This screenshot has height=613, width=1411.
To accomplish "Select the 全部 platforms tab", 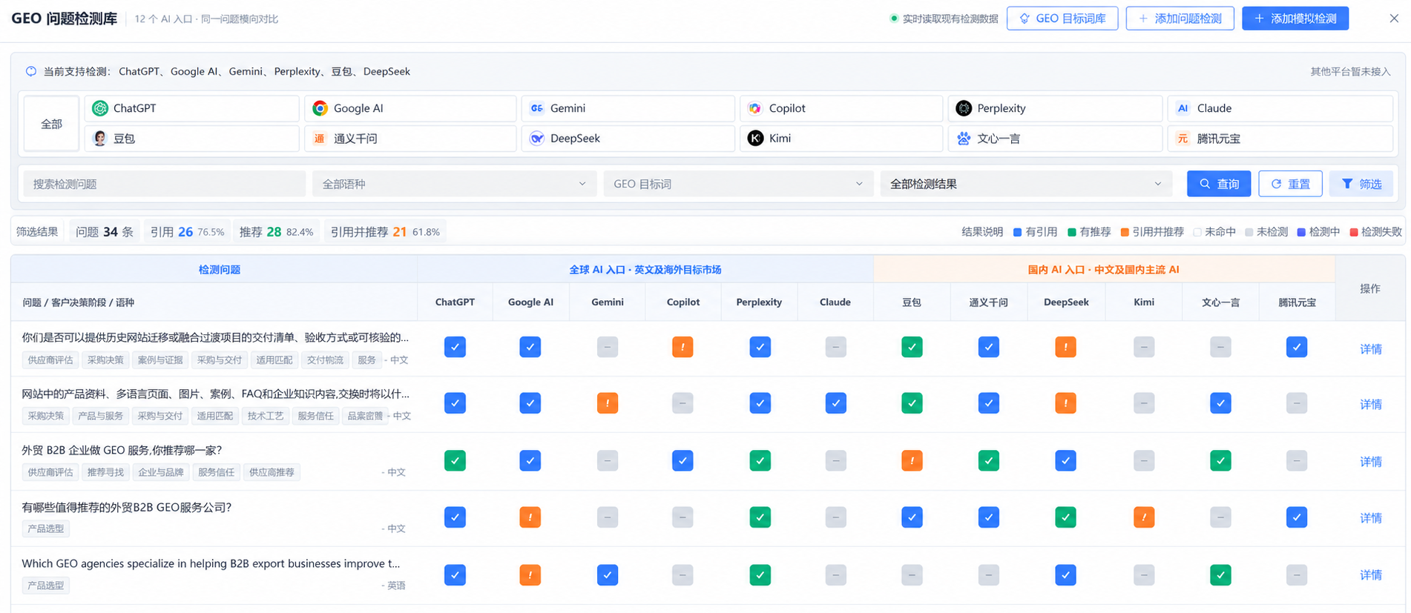I will (51, 124).
